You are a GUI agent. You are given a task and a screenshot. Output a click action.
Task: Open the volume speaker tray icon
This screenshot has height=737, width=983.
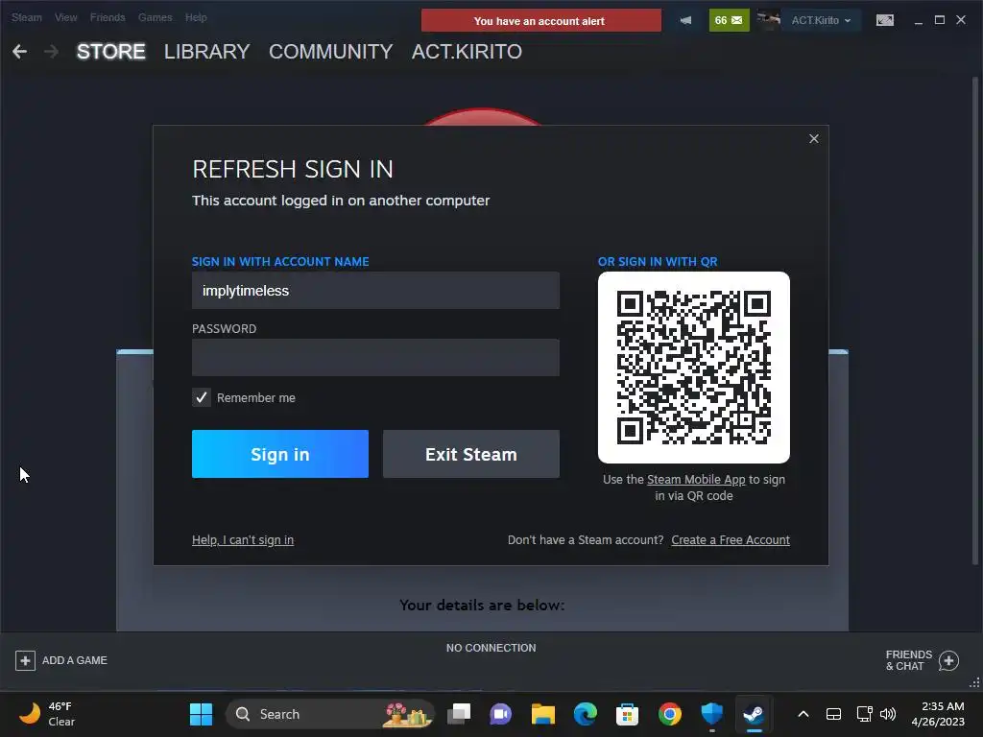(888, 714)
